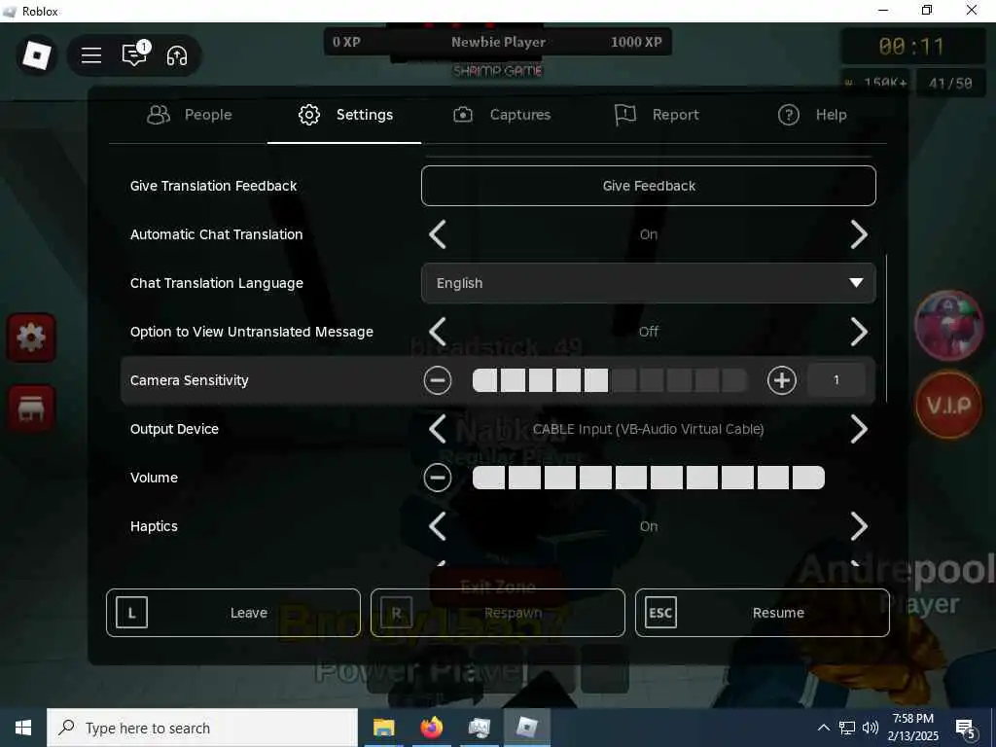Click the Roblox taskbar icon
This screenshot has height=747, width=996.
tap(527, 728)
